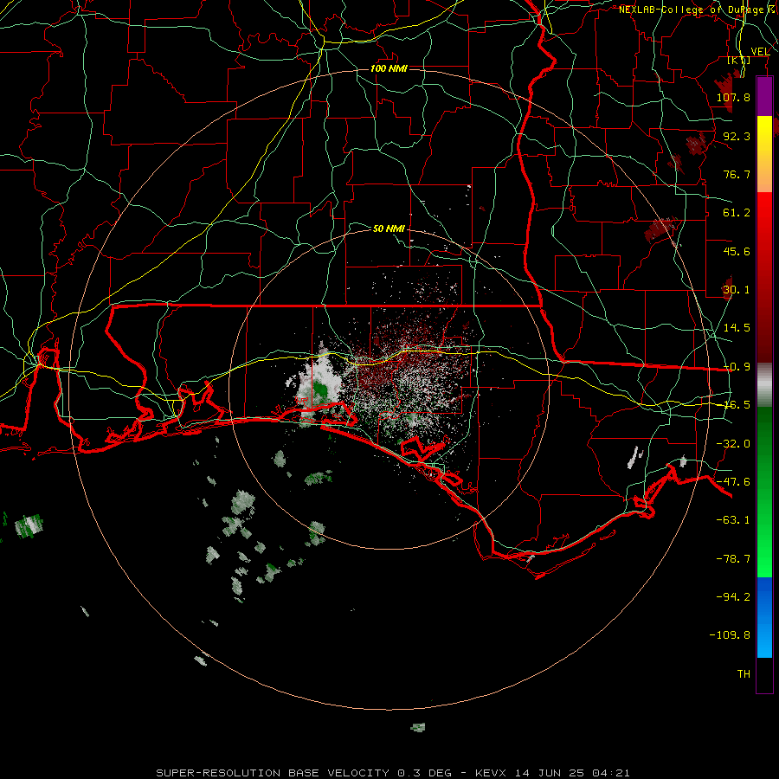Click the -78.7 velocity scale value

click(733, 559)
